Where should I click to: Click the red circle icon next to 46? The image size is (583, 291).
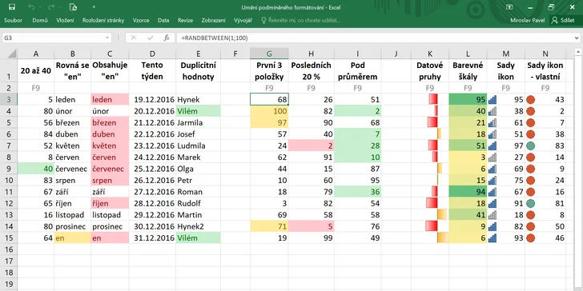[x=531, y=237]
